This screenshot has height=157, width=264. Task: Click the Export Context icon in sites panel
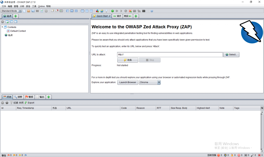[x=16, y=22]
